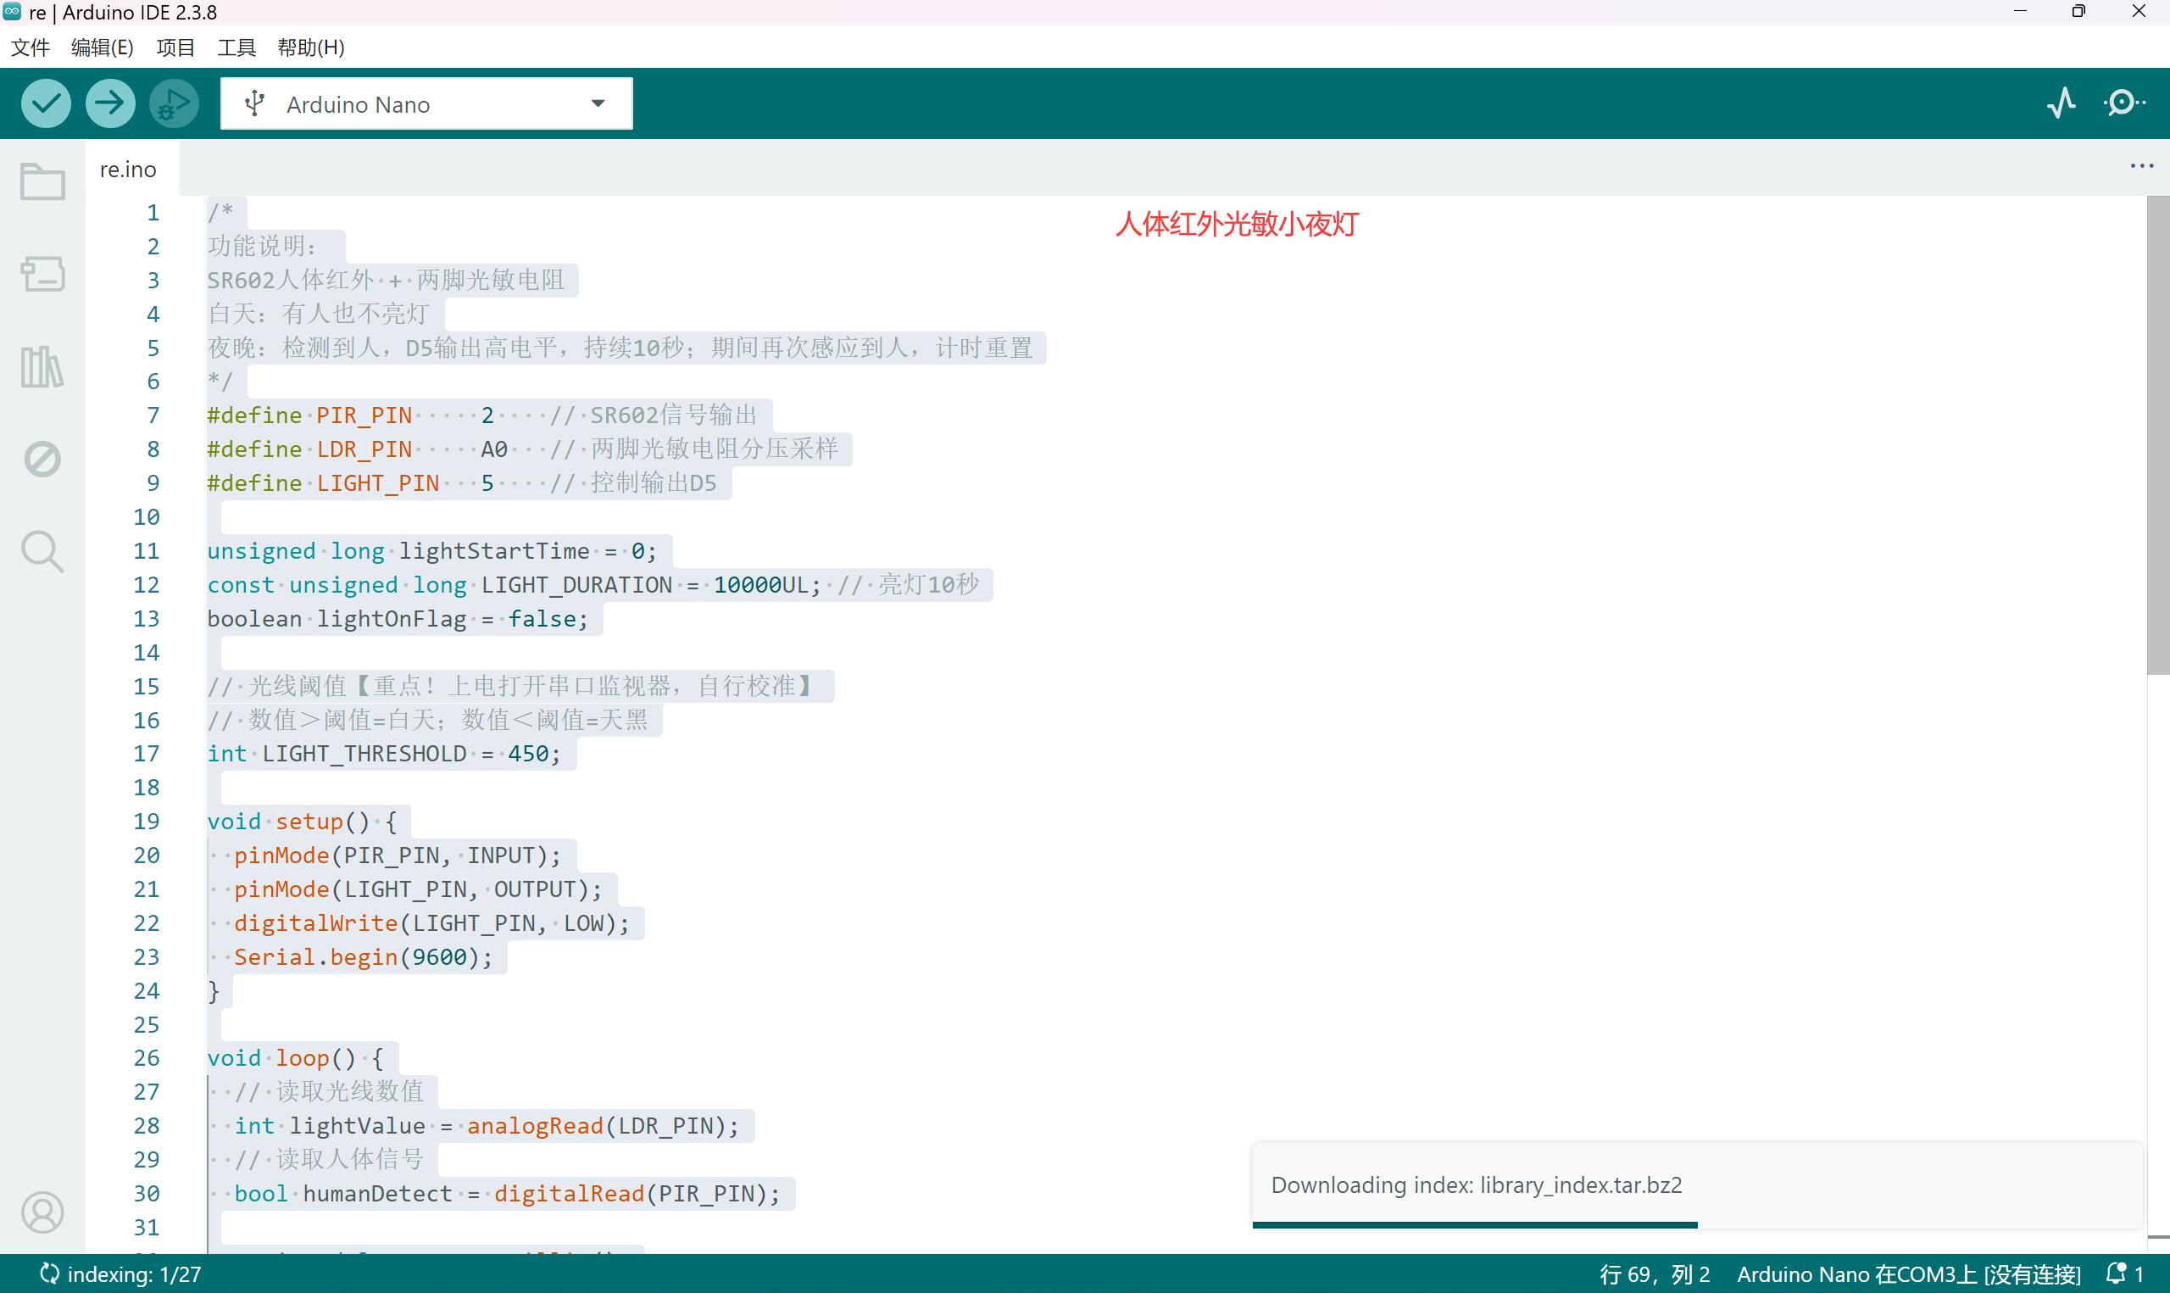Click the SR602人体红外 comment line
Viewport: 2170px width, 1293px height.
pyautogui.click(x=386, y=281)
